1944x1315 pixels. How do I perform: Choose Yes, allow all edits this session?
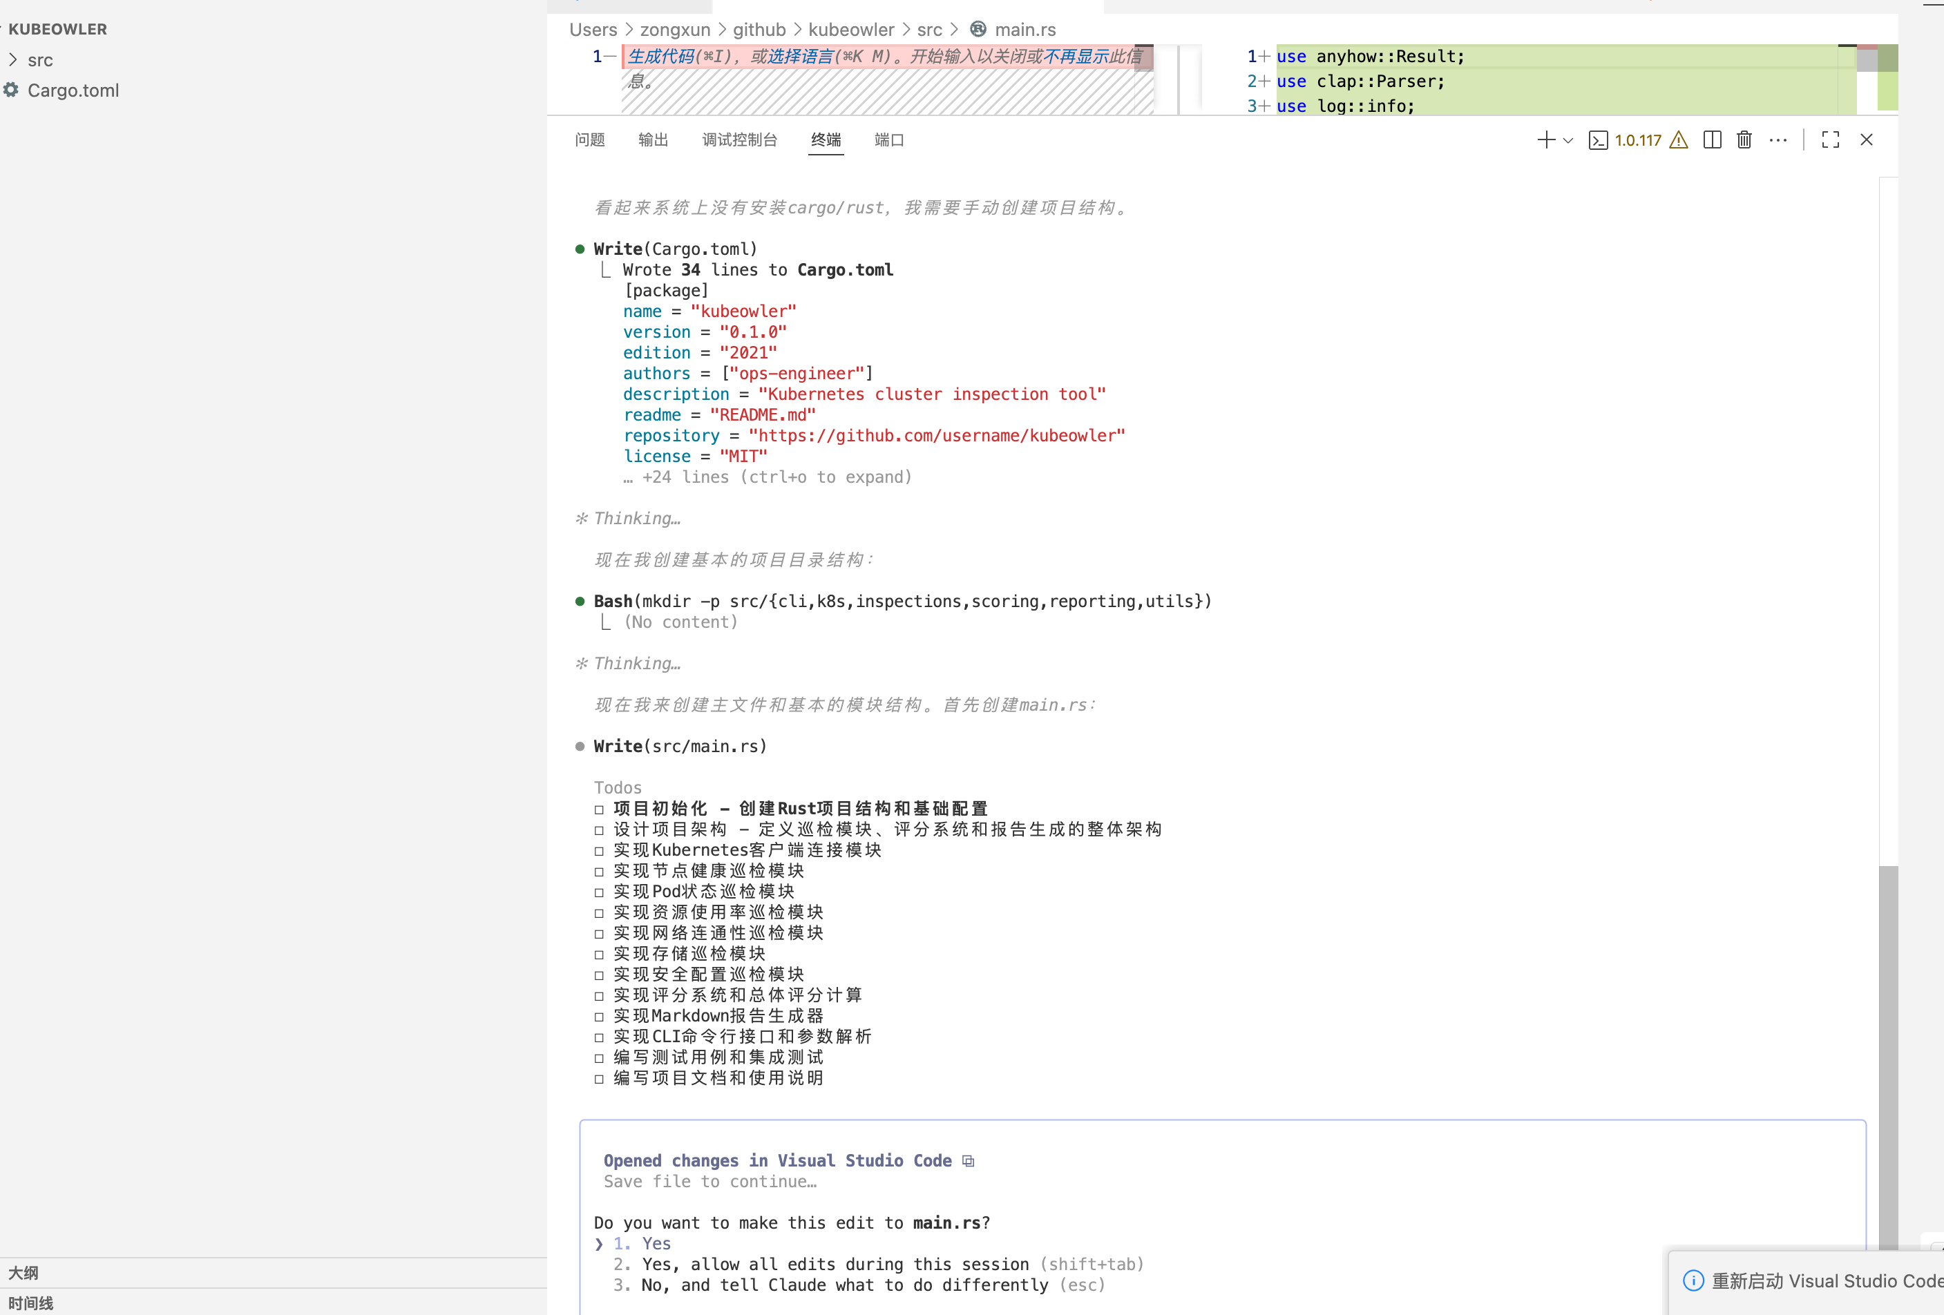pos(878,1264)
